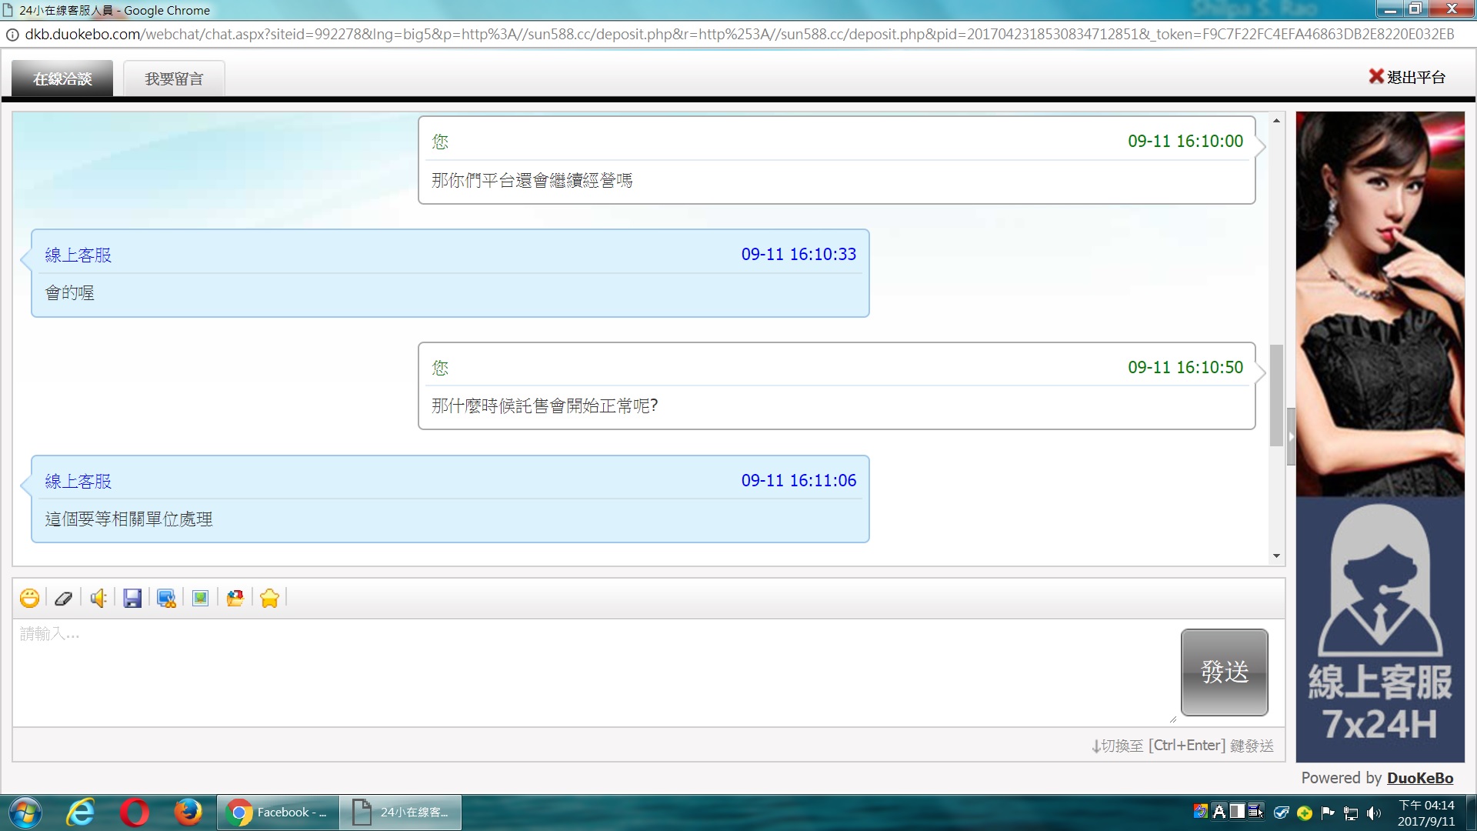Toggle the Ctrl+Enter send mode switch

click(x=1182, y=746)
